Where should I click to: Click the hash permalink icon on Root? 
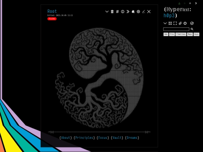117,12
